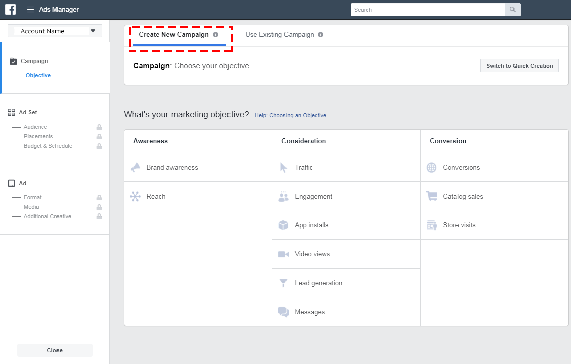Click the Ads Manager title text
The width and height of the screenshot is (571, 364).
coord(59,10)
